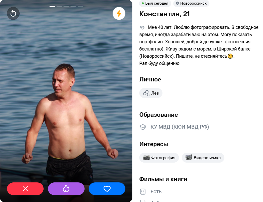Screen dimensions: 263x202
Task: Select the Лев zodiac sign chip
Action: [151, 93]
